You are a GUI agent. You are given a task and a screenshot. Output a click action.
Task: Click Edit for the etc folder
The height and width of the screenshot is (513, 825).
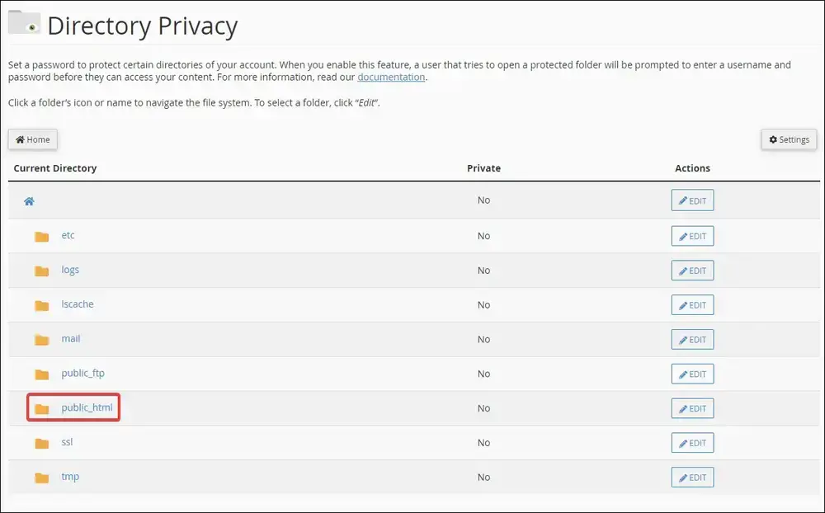click(x=692, y=236)
